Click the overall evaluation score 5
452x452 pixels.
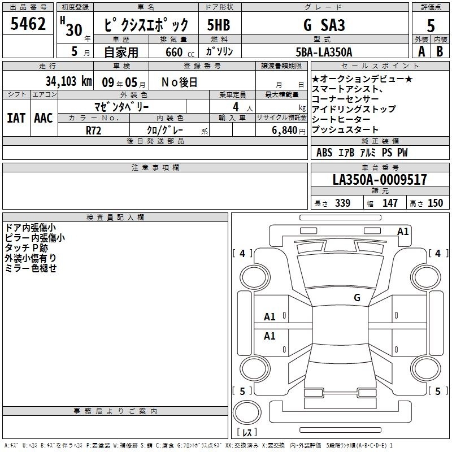[x=431, y=25]
